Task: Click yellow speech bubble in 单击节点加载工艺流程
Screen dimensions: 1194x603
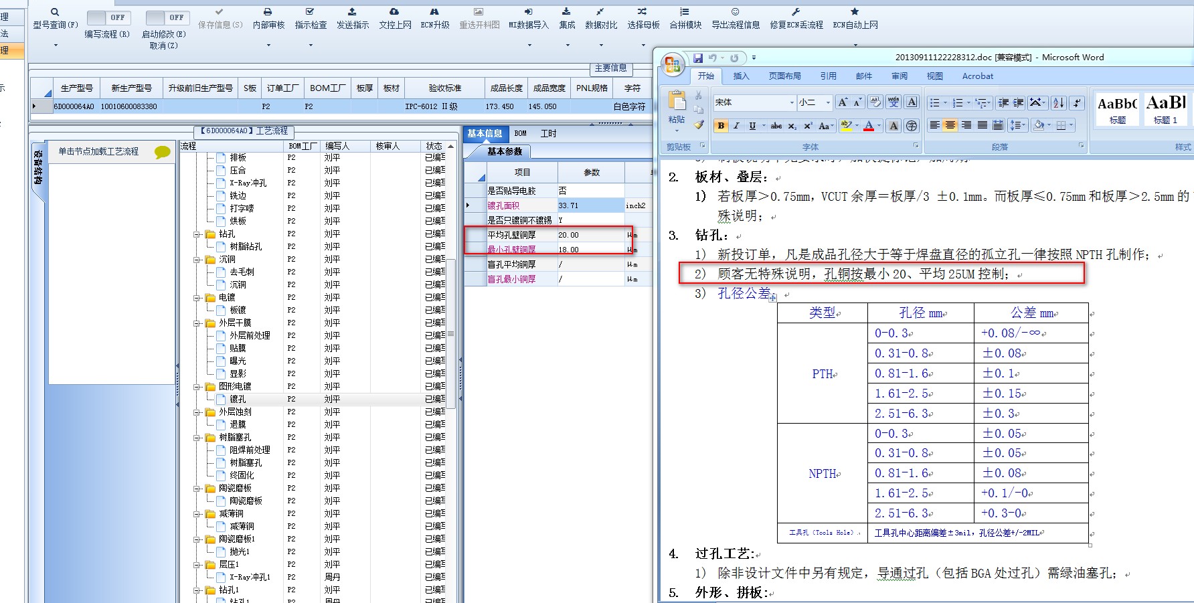Action: tap(162, 152)
